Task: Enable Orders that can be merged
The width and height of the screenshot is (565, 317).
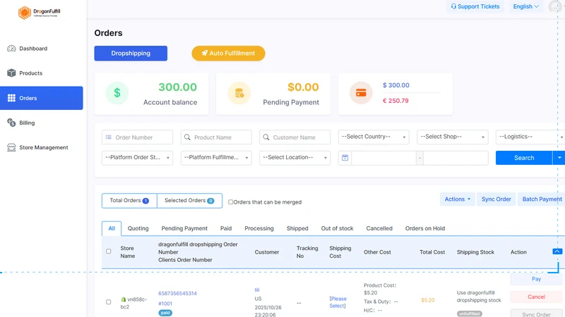Action: click(x=231, y=202)
